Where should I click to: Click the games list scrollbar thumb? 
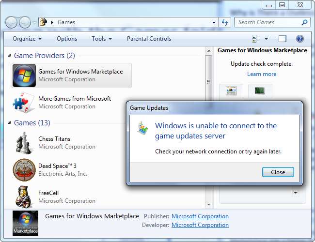click(209, 81)
